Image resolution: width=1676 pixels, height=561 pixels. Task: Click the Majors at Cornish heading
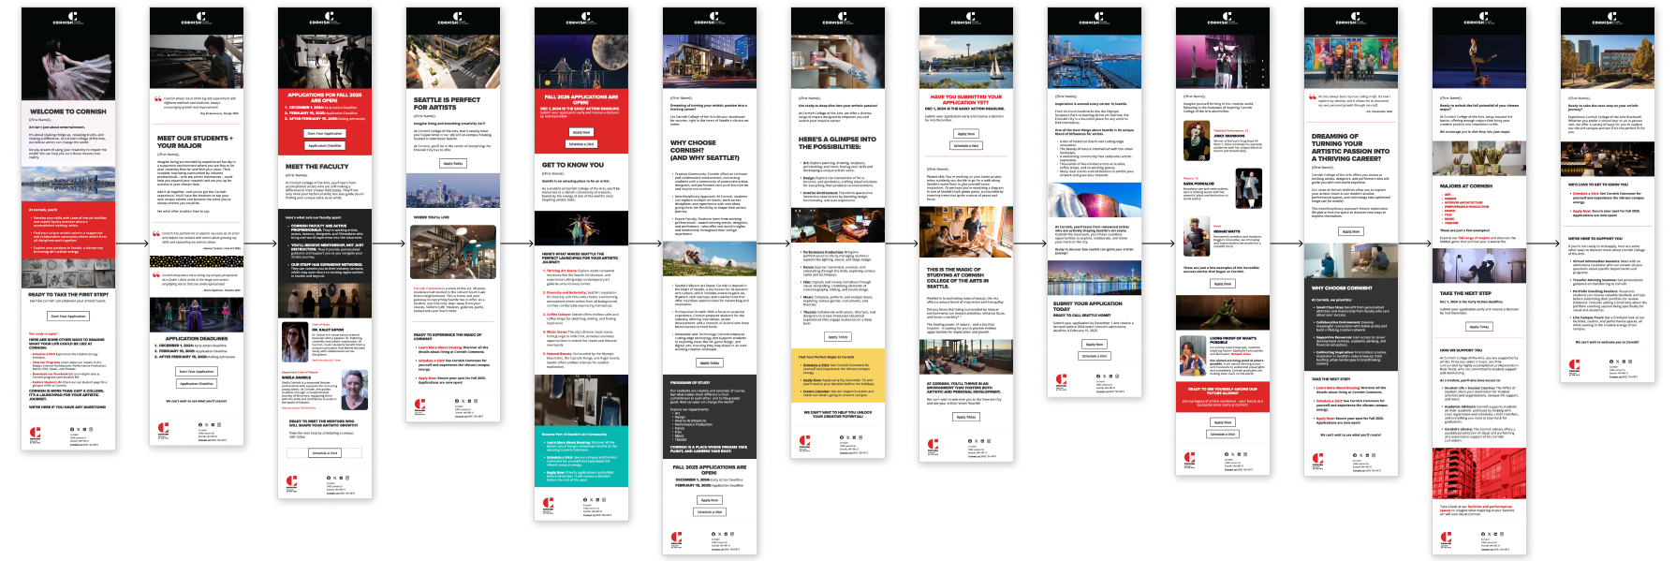(1466, 185)
